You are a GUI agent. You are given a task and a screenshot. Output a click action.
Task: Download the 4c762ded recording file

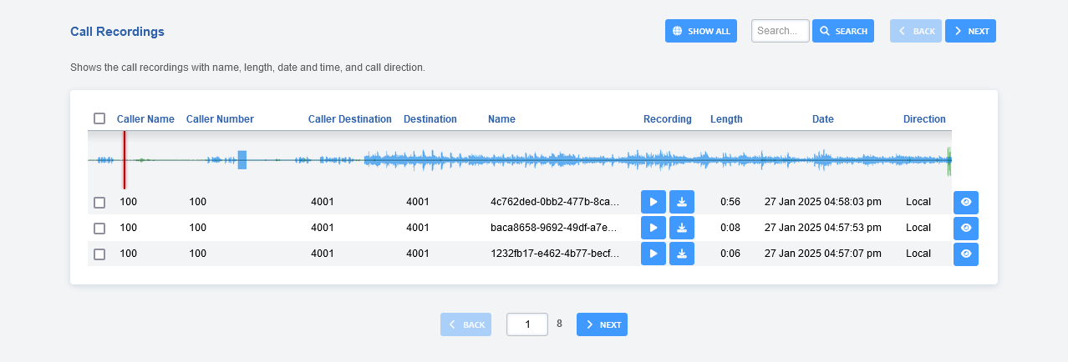pos(681,202)
